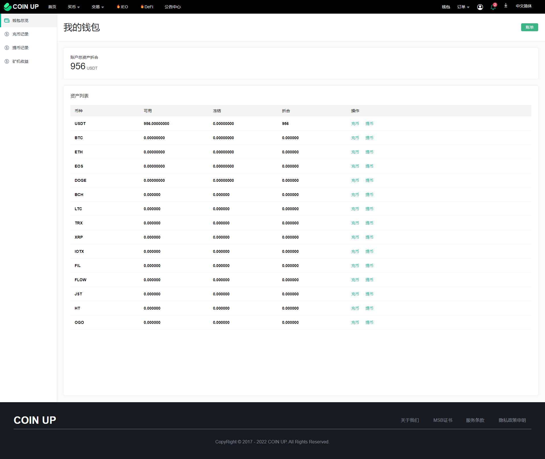Click 充币 for DOGE row
545x459 pixels.
(355, 180)
